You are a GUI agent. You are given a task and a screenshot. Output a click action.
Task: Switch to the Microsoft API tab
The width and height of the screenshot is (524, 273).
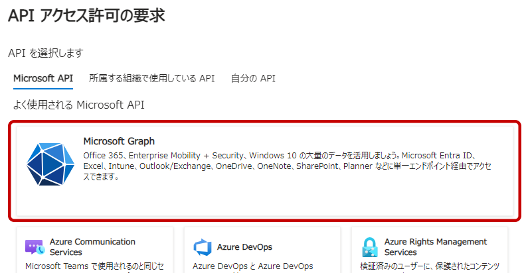pos(43,78)
